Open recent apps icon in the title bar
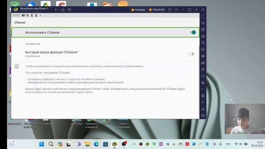265x149 pixels. tap(70, 10)
